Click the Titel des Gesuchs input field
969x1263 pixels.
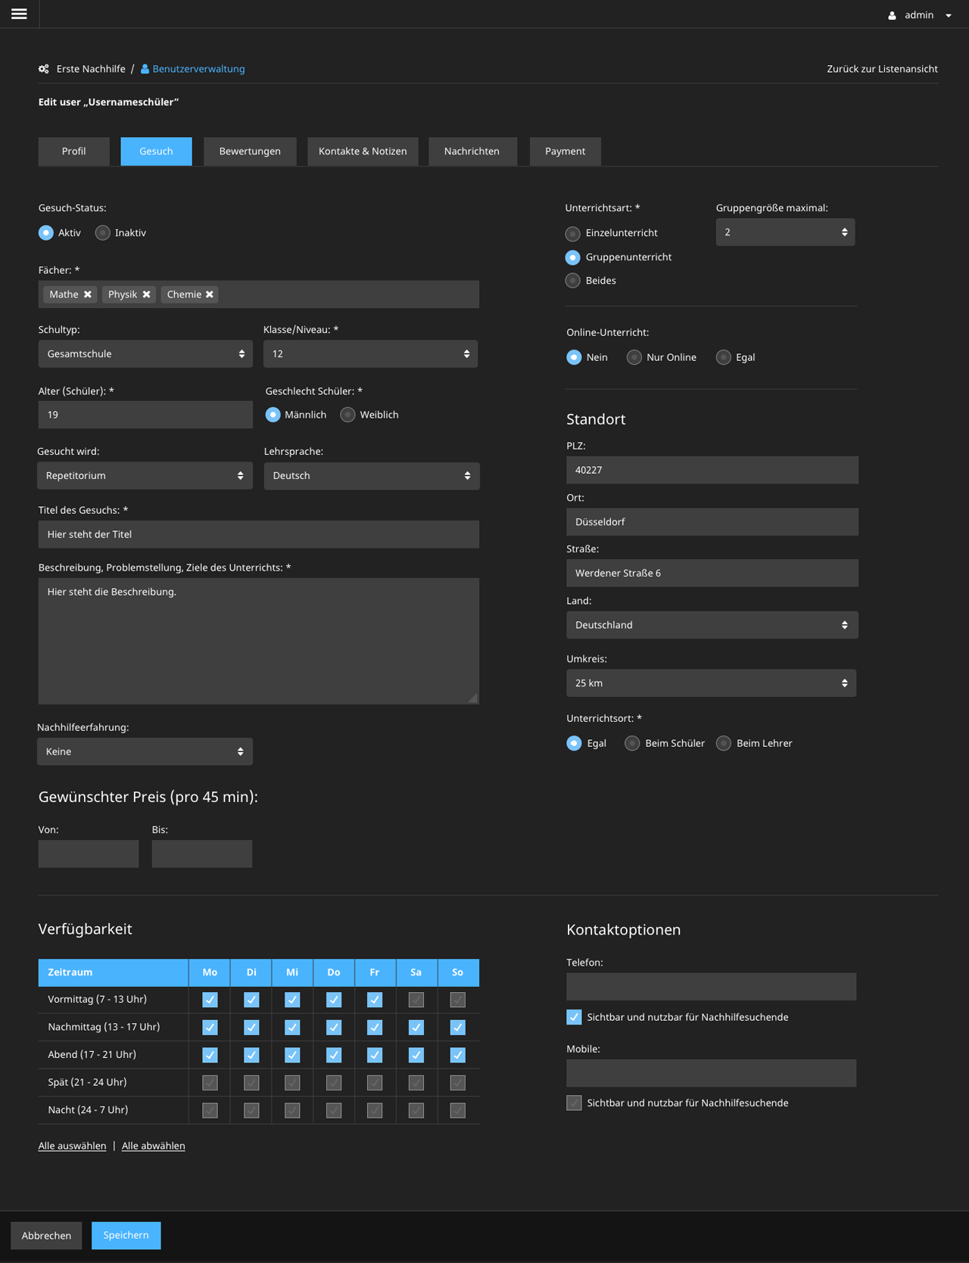tap(258, 534)
